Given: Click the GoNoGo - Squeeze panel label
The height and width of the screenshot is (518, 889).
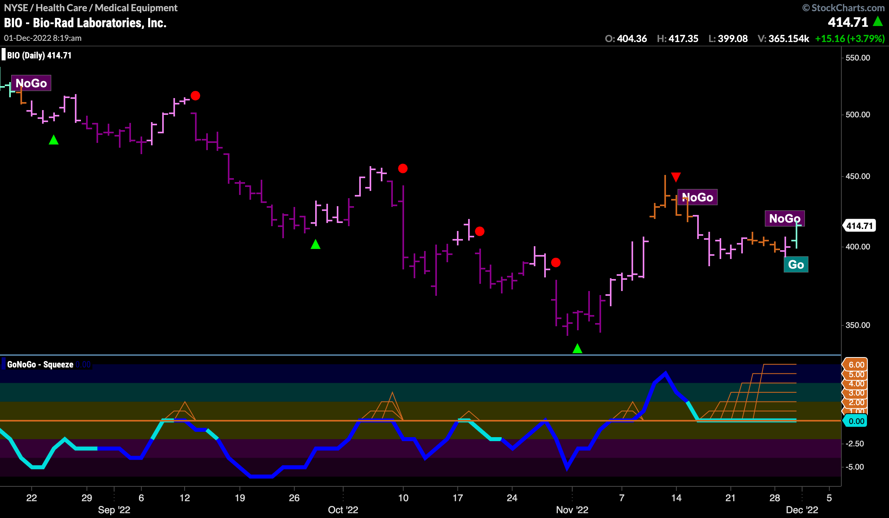Looking at the screenshot, I should tap(40, 364).
